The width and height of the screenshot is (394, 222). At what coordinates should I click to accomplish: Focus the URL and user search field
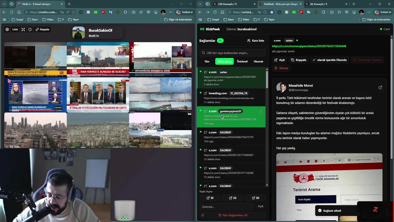[232, 53]
